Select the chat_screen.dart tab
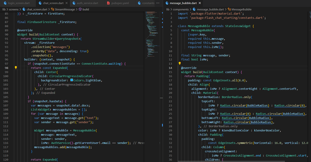Screen dimensions: 311x162 tap(52, 3)
